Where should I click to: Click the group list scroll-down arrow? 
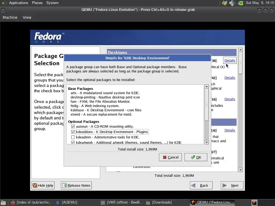pos(240,170)
